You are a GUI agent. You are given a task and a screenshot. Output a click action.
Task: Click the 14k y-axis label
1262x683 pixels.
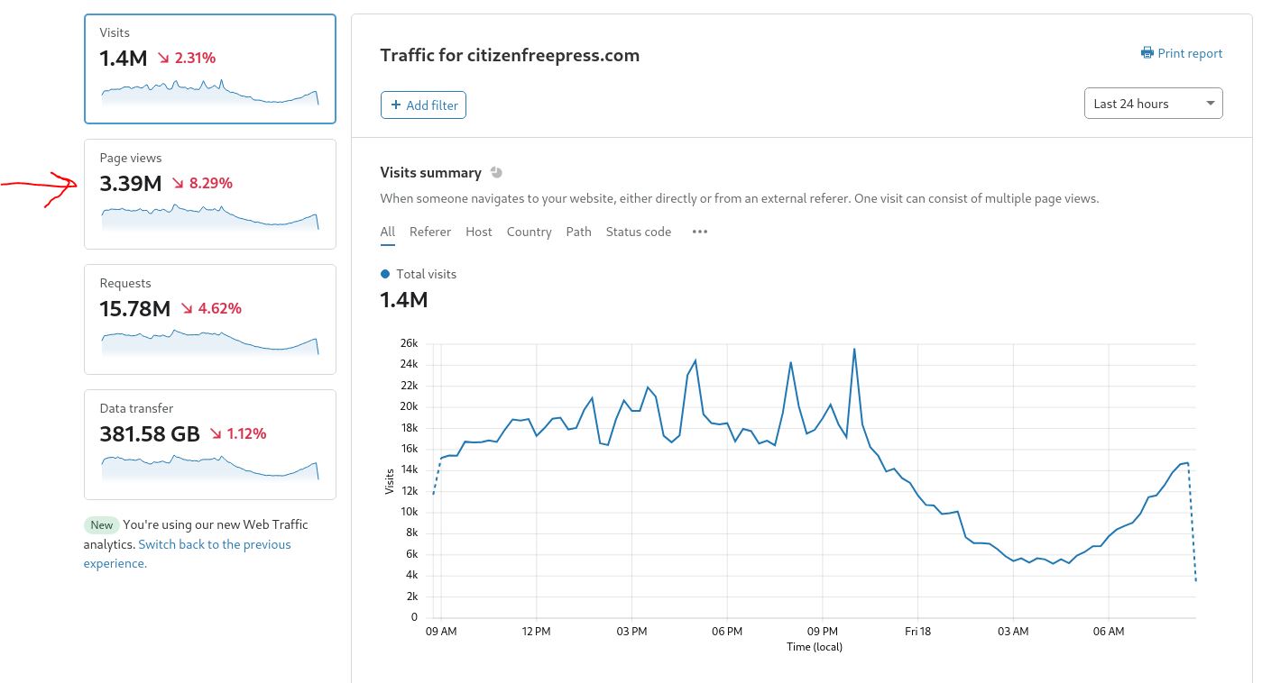[x=410, y=469]
